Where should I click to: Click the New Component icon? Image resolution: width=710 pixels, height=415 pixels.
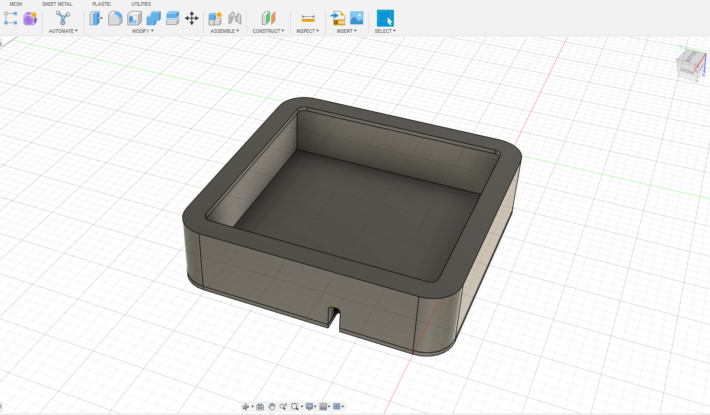click(x=215, y=18)
